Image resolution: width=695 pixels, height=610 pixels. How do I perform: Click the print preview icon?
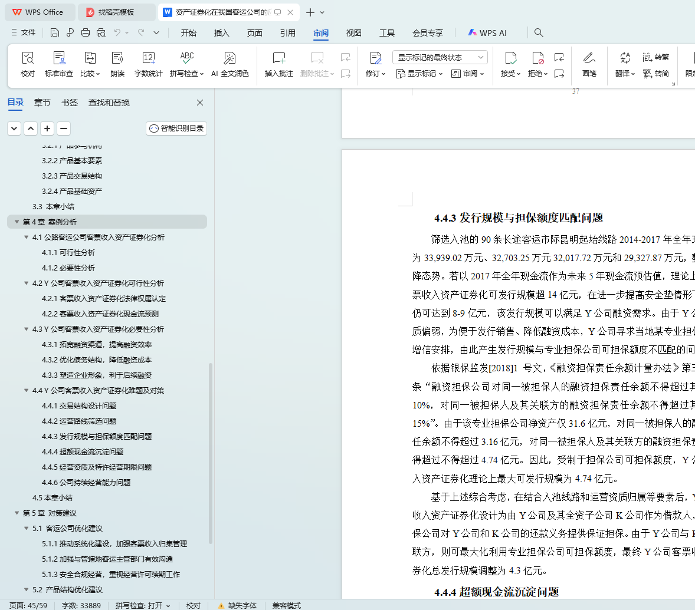pyautogui.click(x=101, y=33)
